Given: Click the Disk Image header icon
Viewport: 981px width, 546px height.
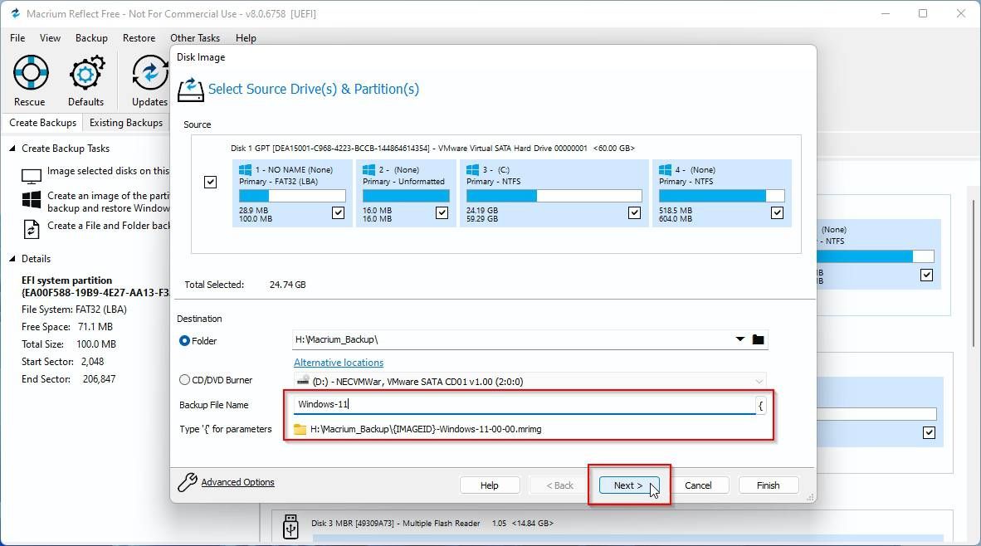Looking at the screenshot, I should tap(190, 90).
